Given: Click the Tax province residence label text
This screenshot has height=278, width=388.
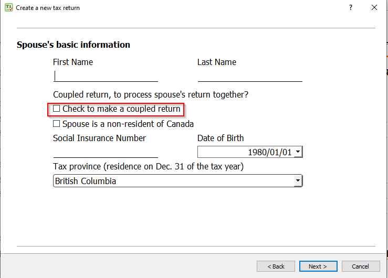Looking at the screenshot, I should coord(148,167).
